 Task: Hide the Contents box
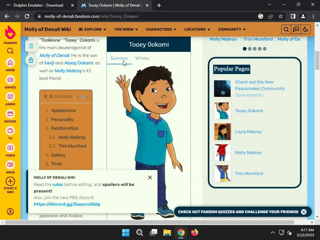click(83, 97)
